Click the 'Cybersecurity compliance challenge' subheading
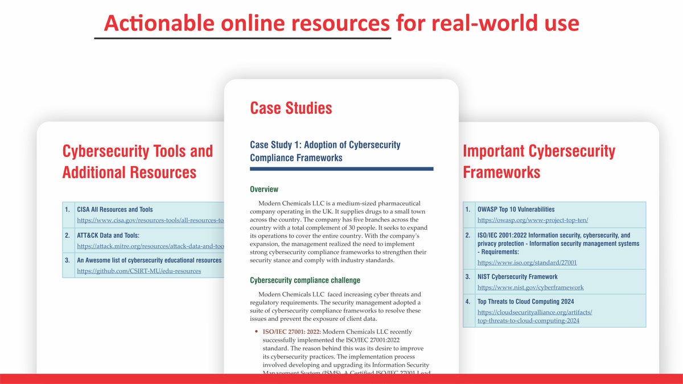 tap(305, 280)
